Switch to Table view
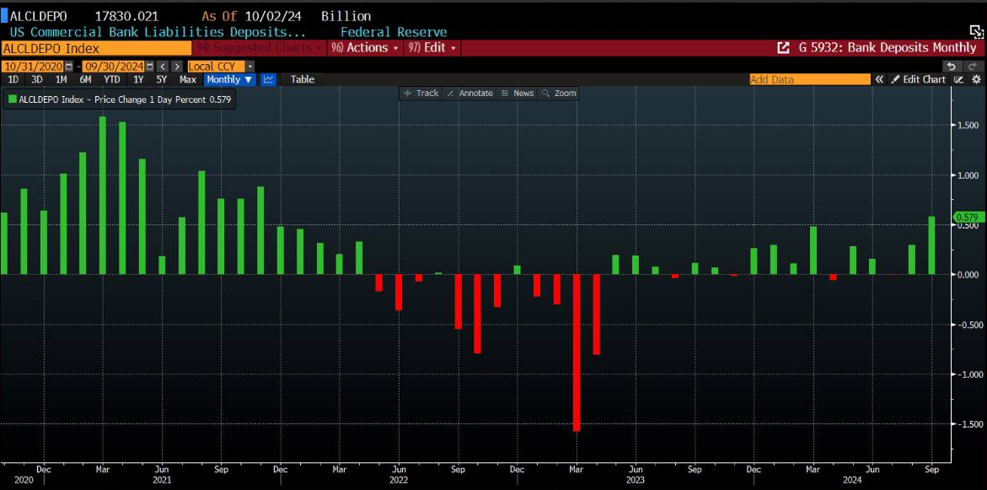Screen dimensions: 987x490 [x=302, y=79]
